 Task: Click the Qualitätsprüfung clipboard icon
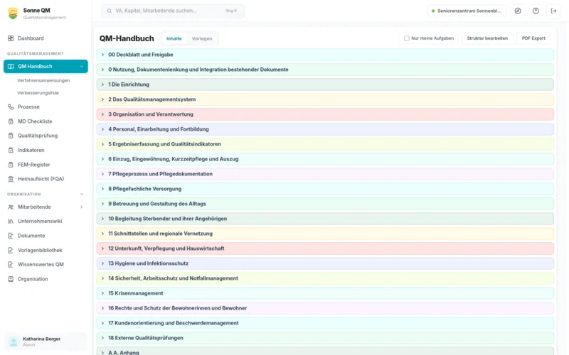(11, 136)
